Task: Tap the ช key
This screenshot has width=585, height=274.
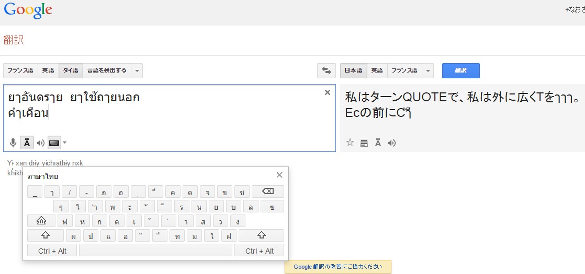Action: click(x=242, y=192)
